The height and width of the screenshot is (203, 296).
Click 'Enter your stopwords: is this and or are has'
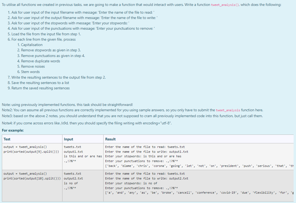(x=143, y=156)
